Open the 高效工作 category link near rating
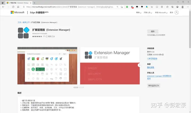The image size is (191, 113). [51, 36]
